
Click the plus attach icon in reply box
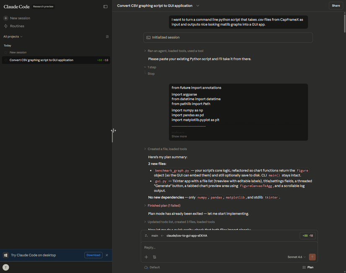pos(146,257)
